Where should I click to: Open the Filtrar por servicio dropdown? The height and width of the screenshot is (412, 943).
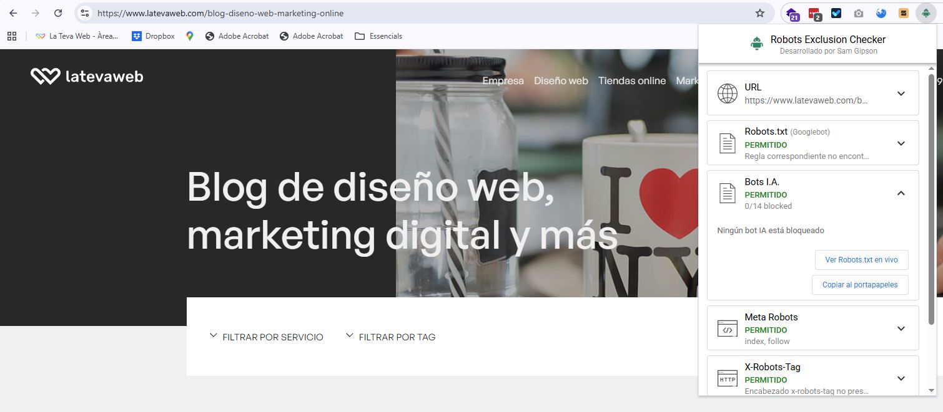(x=267, y=337)
